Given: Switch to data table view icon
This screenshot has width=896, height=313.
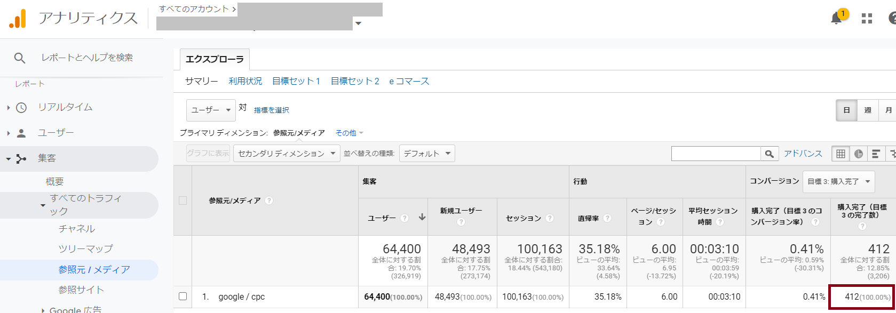Looking at the screenshot, I should pos(841,154).
